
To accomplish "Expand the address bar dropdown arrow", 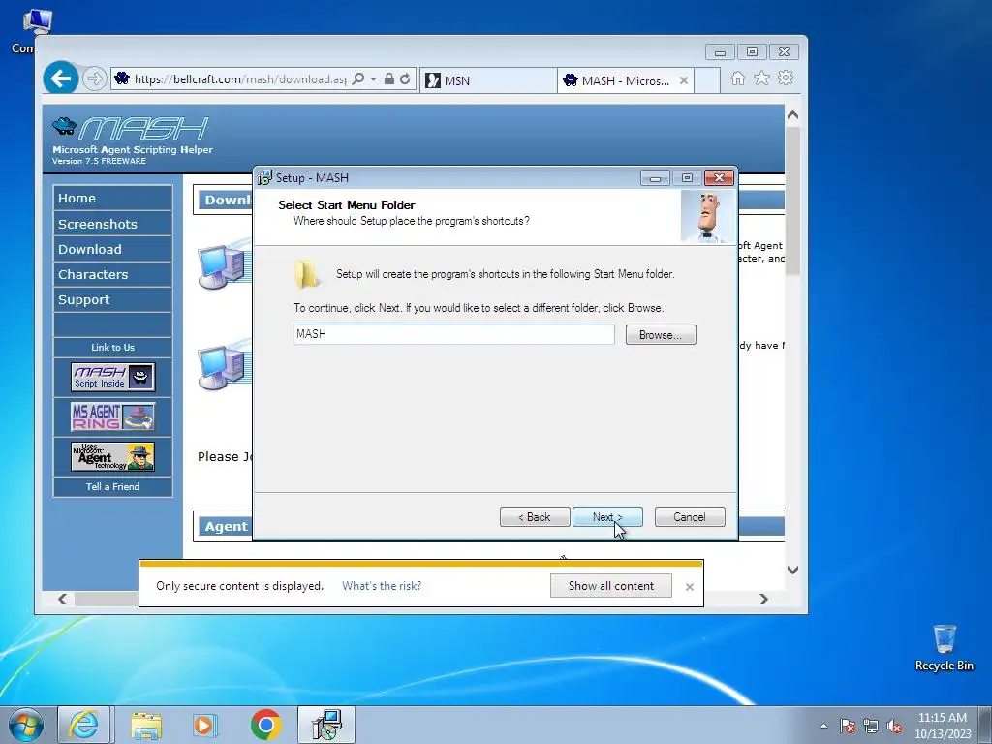I will click(x=373, y=79).
